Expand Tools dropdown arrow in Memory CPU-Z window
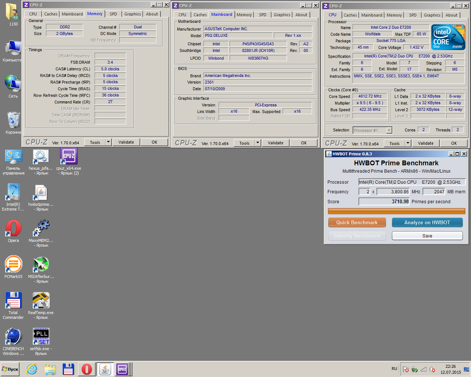Image resolution: width=471 pixels, height=377 pixels. point(108,142)
